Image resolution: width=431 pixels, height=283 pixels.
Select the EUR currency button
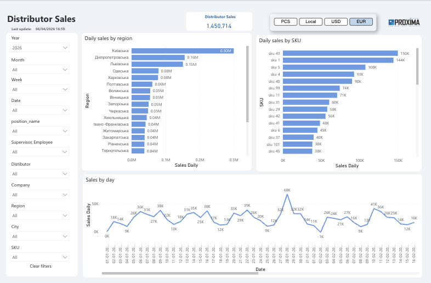coord(361,21)
